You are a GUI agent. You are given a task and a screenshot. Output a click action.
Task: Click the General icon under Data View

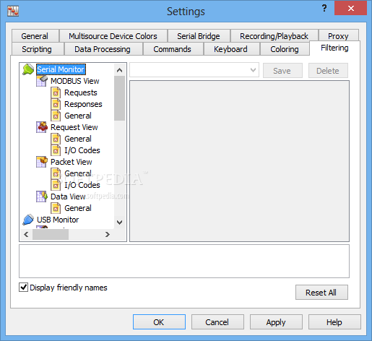tap(56, 208)
